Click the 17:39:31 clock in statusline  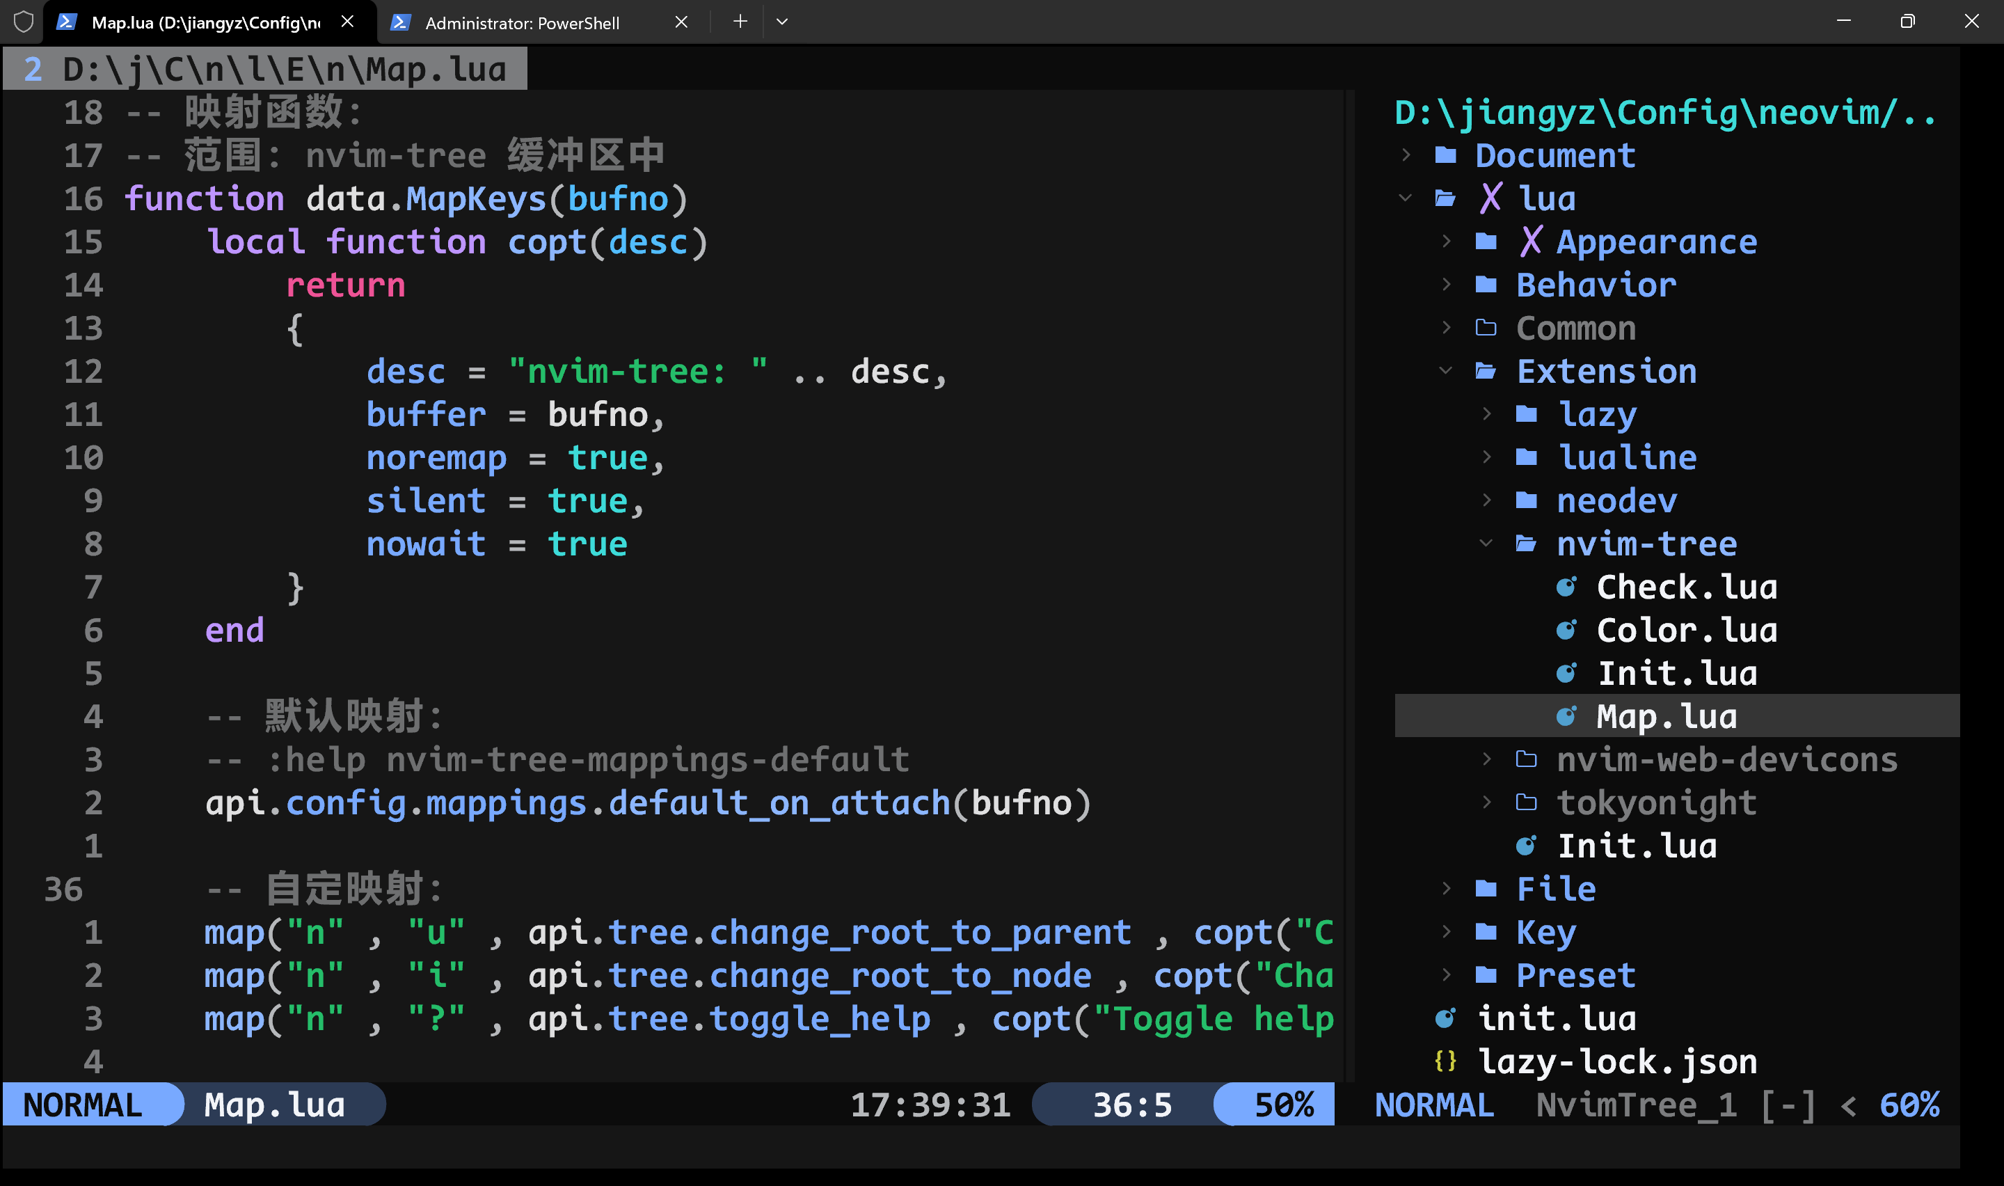point(930,1105)
